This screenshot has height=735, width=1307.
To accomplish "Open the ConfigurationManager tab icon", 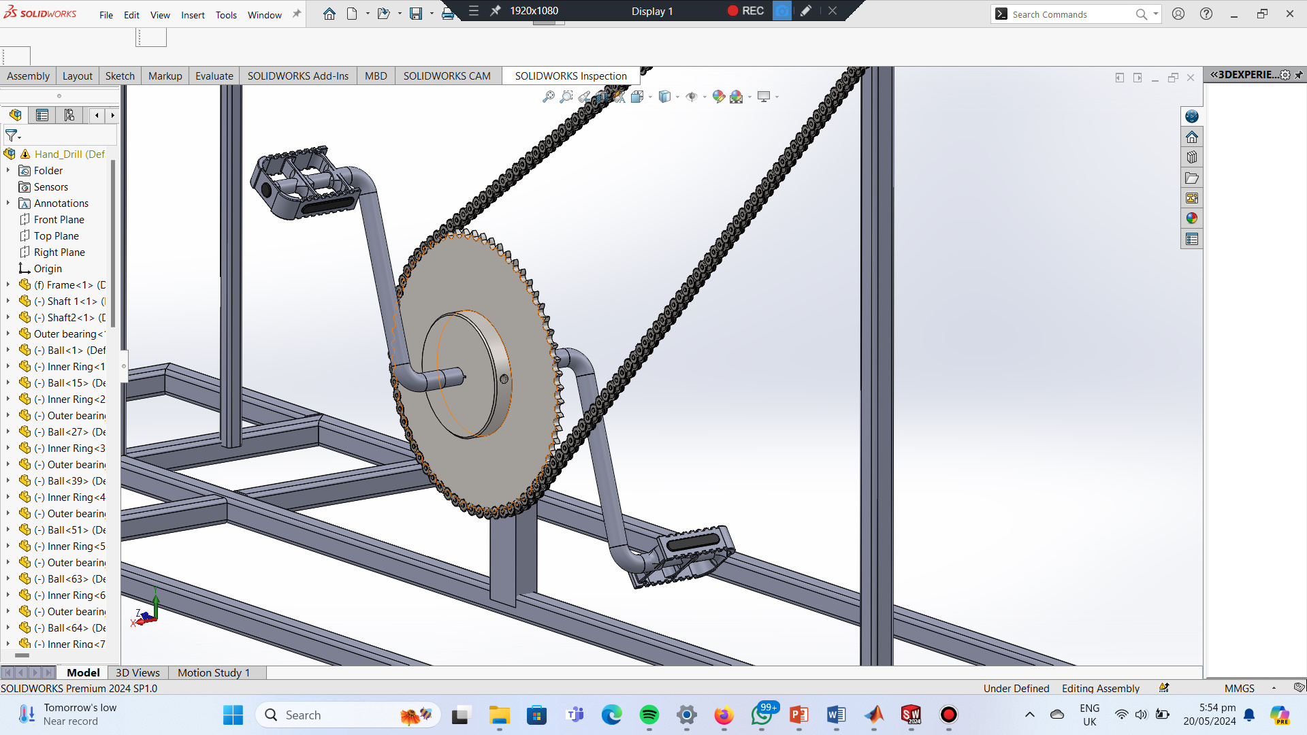I will tap(69, 115).
